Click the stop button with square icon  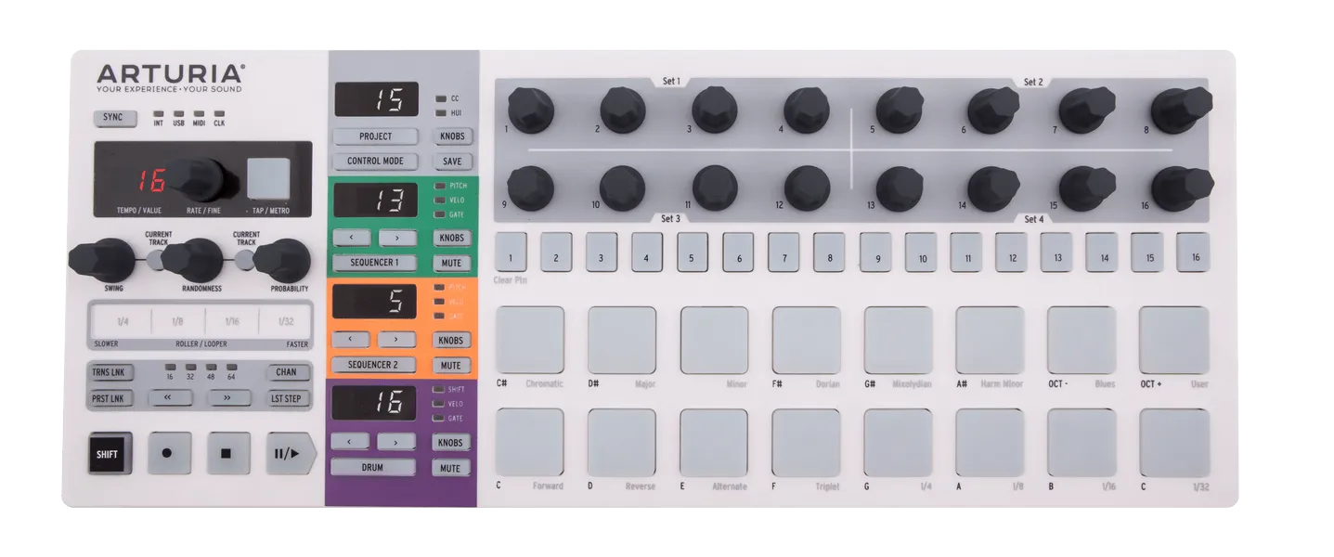pyautogui.click(x=228, y=454)
